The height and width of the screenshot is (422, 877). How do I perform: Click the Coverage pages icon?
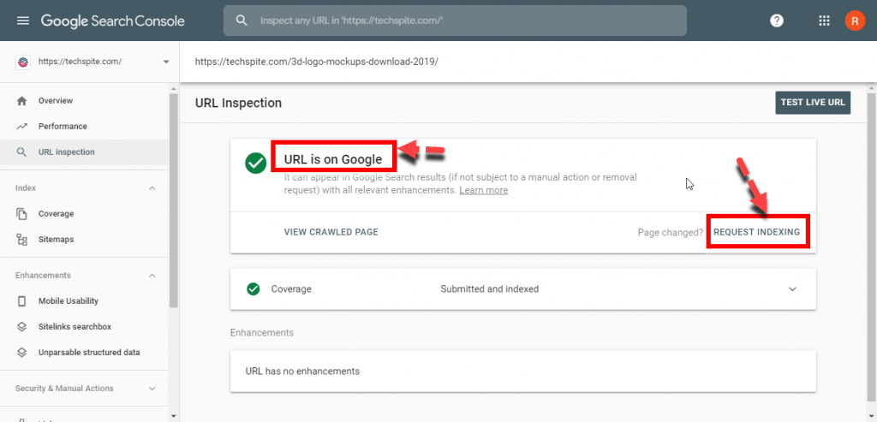click(21, 213)
